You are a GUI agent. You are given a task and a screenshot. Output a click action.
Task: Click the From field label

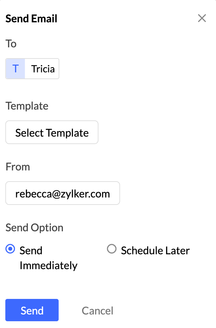[x=18, y=167]
